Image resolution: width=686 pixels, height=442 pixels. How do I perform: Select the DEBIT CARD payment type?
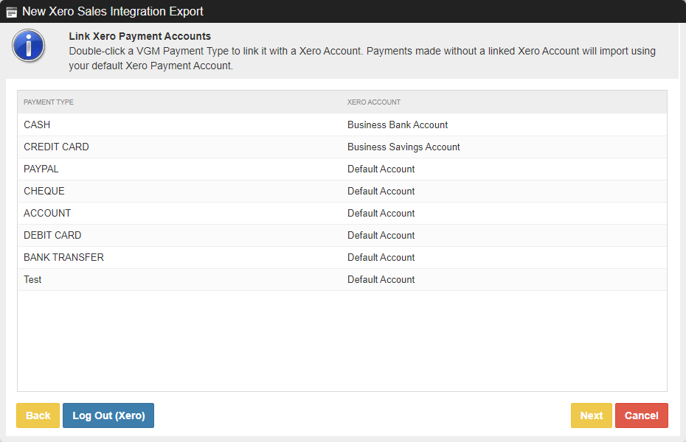pos(342,236)
